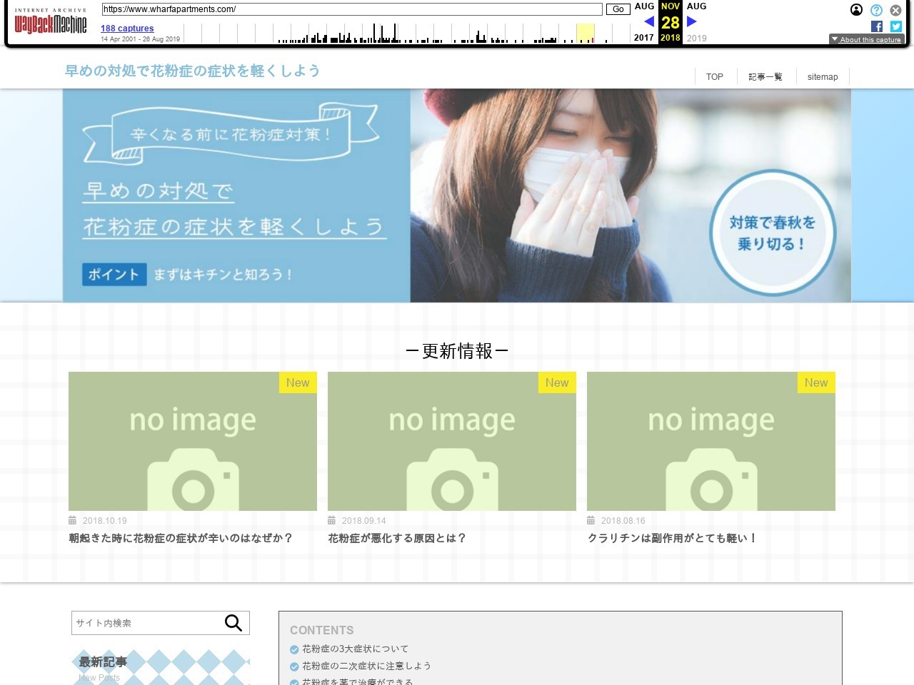Open the 記事一覧 menu item
This screenshot has width=914, height=685.
(765, 77)
